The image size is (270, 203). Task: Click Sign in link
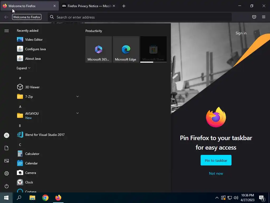[x=241, y=33]
